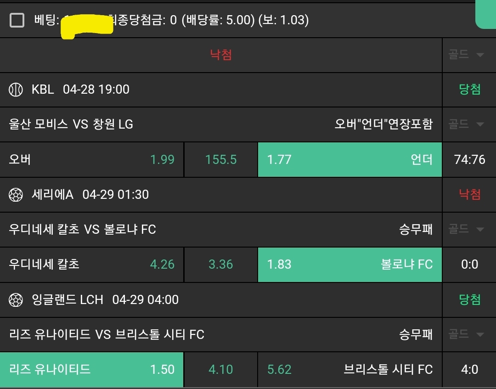Expand 골드 dropdown in 울산 모비스 row

[x=466, y=124]
